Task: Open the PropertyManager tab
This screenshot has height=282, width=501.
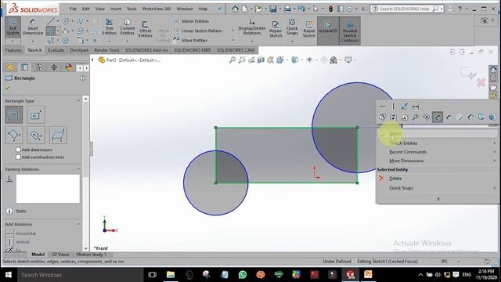Action: (24, 67)
